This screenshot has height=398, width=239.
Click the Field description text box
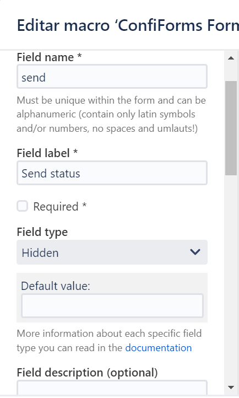pyautogui.click(x=112, y=388)
